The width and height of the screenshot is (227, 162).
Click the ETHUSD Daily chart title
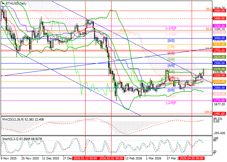16,3
